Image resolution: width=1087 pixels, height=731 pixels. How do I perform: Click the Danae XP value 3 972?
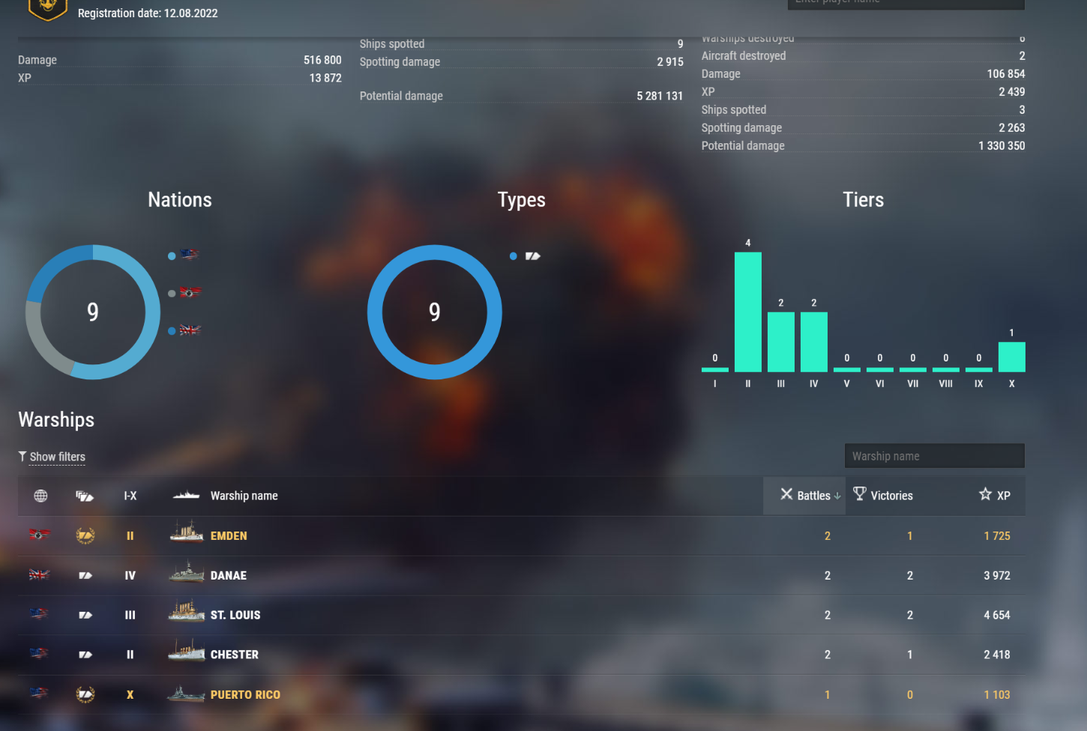click(997, 576)
